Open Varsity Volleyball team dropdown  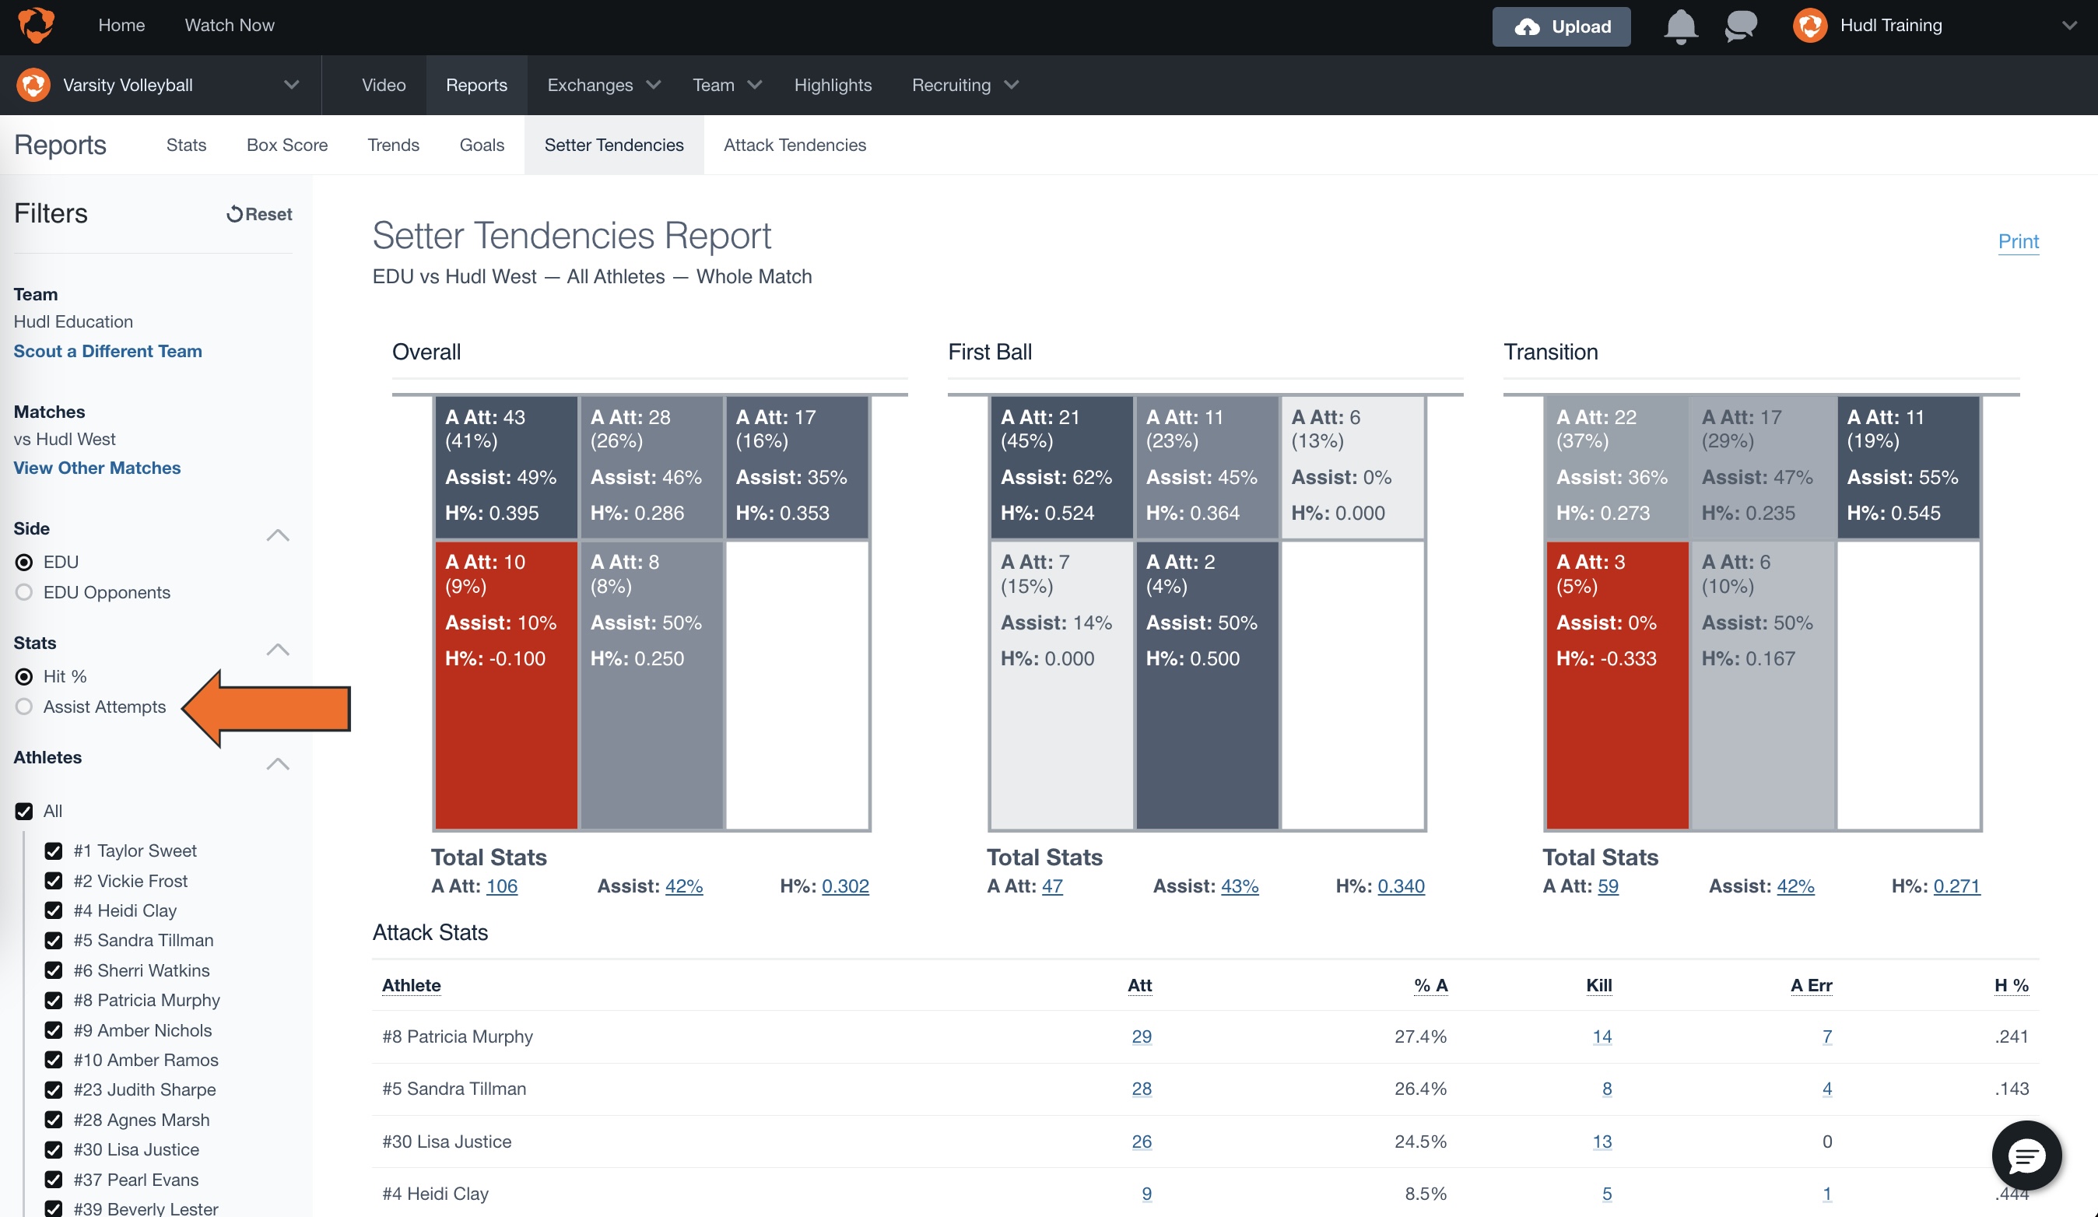tap(291, 85)
